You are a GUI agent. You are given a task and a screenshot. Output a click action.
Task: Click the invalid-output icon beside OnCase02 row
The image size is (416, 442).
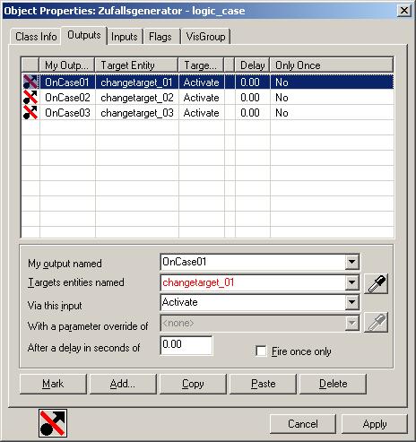[x=30, y=98]
